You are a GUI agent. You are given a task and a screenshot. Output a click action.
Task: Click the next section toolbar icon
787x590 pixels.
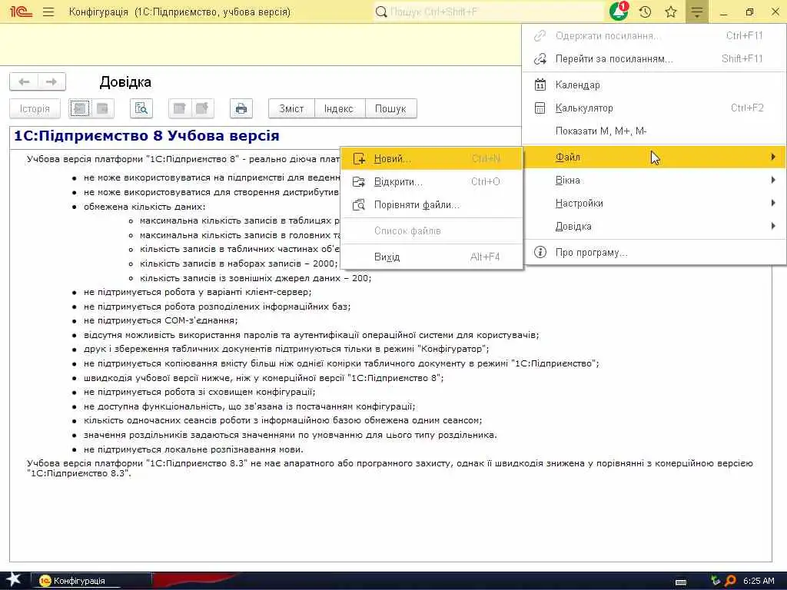click(x=102, y=108)
